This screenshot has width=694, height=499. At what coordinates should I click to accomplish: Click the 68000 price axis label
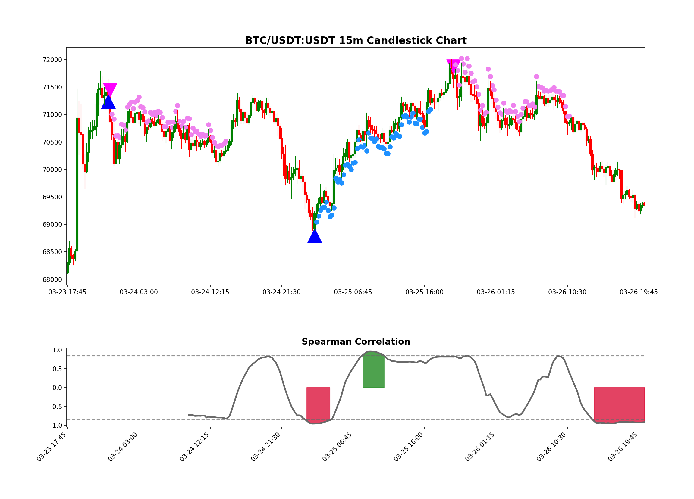pyautogui.click(x=52, y=279)
